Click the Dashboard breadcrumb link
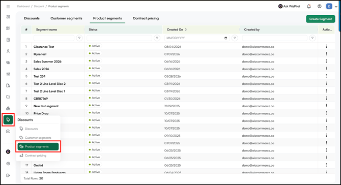The image size is (341, 185). pos(23,6)
